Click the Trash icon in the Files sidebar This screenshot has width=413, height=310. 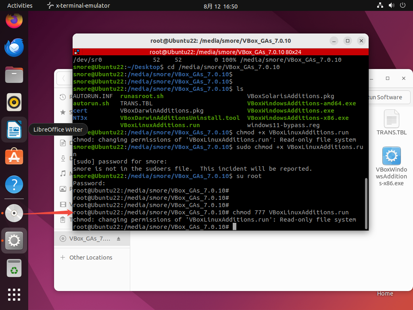[63, 220]
